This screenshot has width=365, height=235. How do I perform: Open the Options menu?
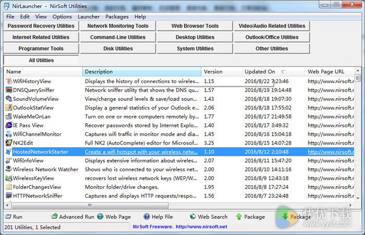(62, 17)
